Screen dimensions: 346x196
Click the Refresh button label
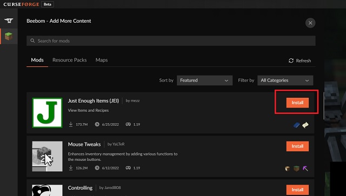pyautogui.click(x=303, y=60)
